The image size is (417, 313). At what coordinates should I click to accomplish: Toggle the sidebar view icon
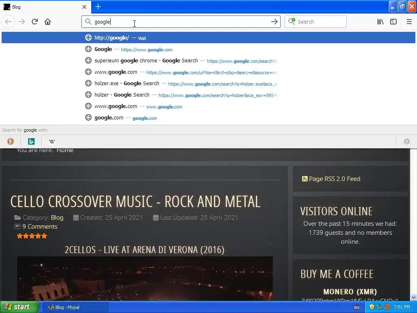[x=393, y=22]
